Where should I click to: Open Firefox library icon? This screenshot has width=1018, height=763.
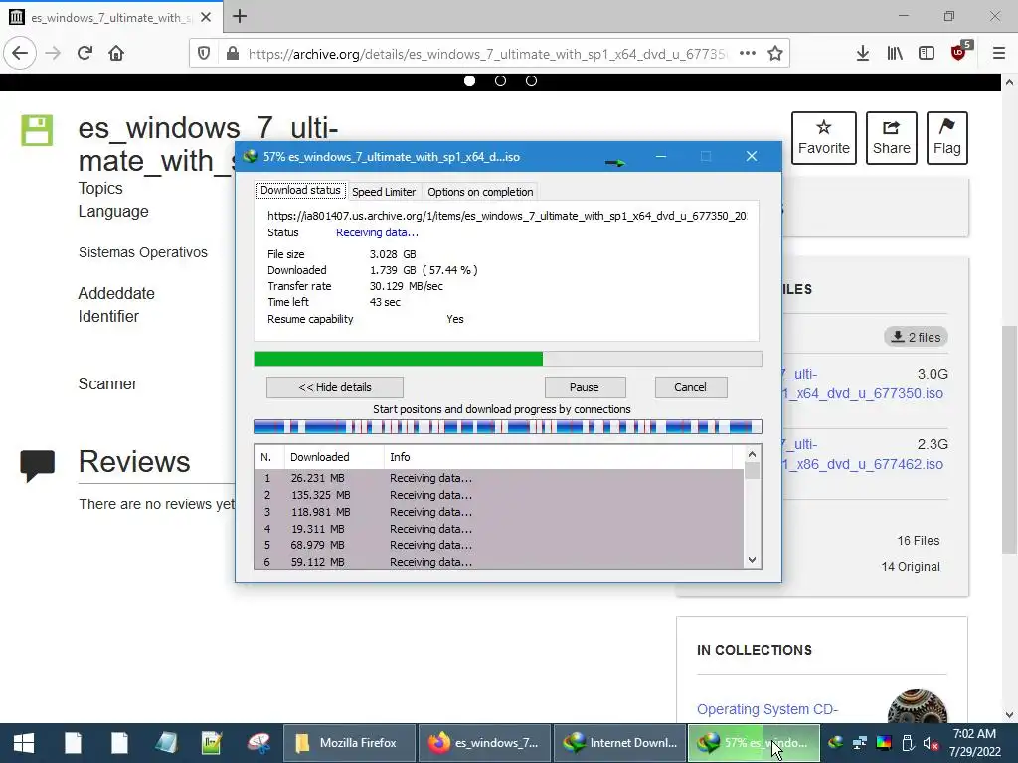[x=895, y=54]
